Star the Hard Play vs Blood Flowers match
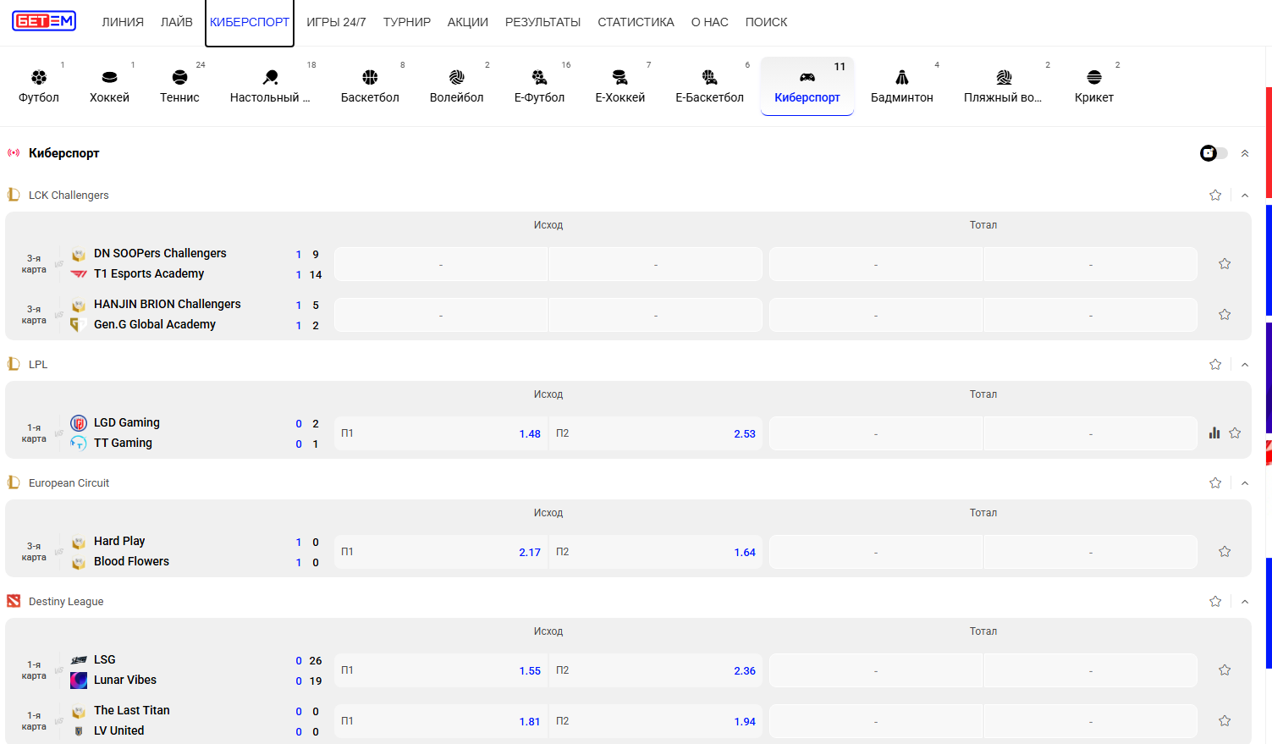The width and height of the screenshot is (1272, 744). tap(1225, 552)
